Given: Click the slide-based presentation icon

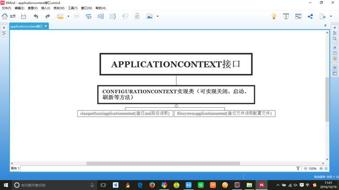Looking at the screenshot, I should coord(298,16).
